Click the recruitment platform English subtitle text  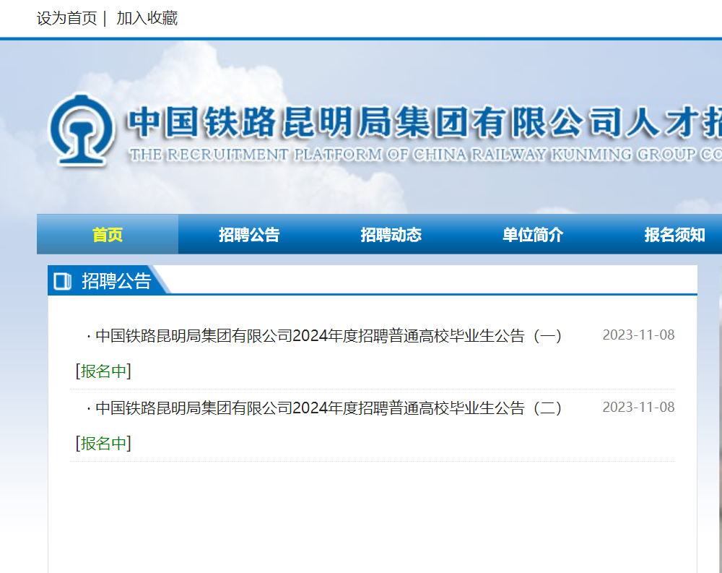point(426,154)
